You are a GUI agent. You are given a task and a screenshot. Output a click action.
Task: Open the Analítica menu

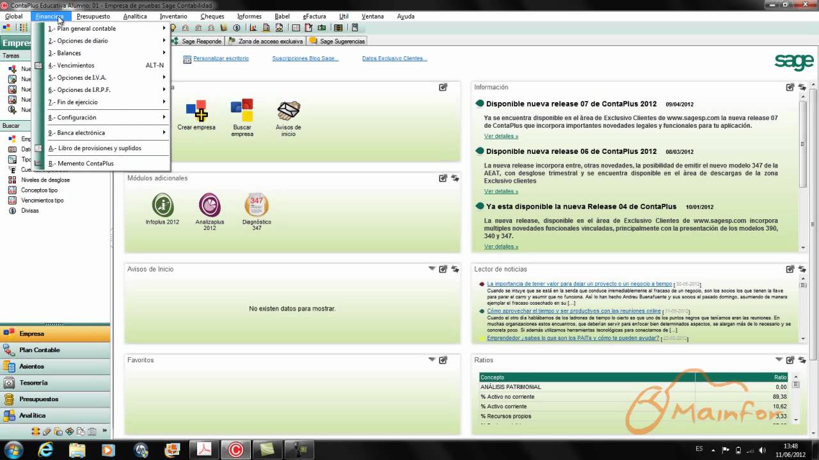pos(134,16)
